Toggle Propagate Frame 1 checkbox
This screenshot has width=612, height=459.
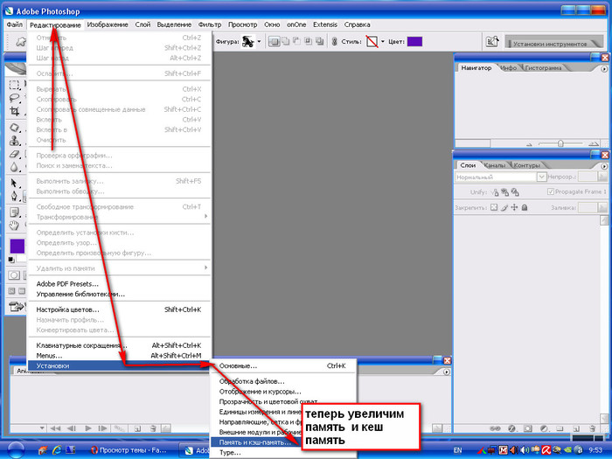pyautogui.click(x=551, y=191)
